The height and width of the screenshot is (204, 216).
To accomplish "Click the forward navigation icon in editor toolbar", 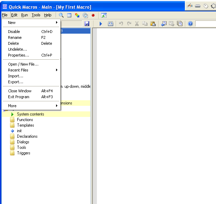I will point(172,24).
